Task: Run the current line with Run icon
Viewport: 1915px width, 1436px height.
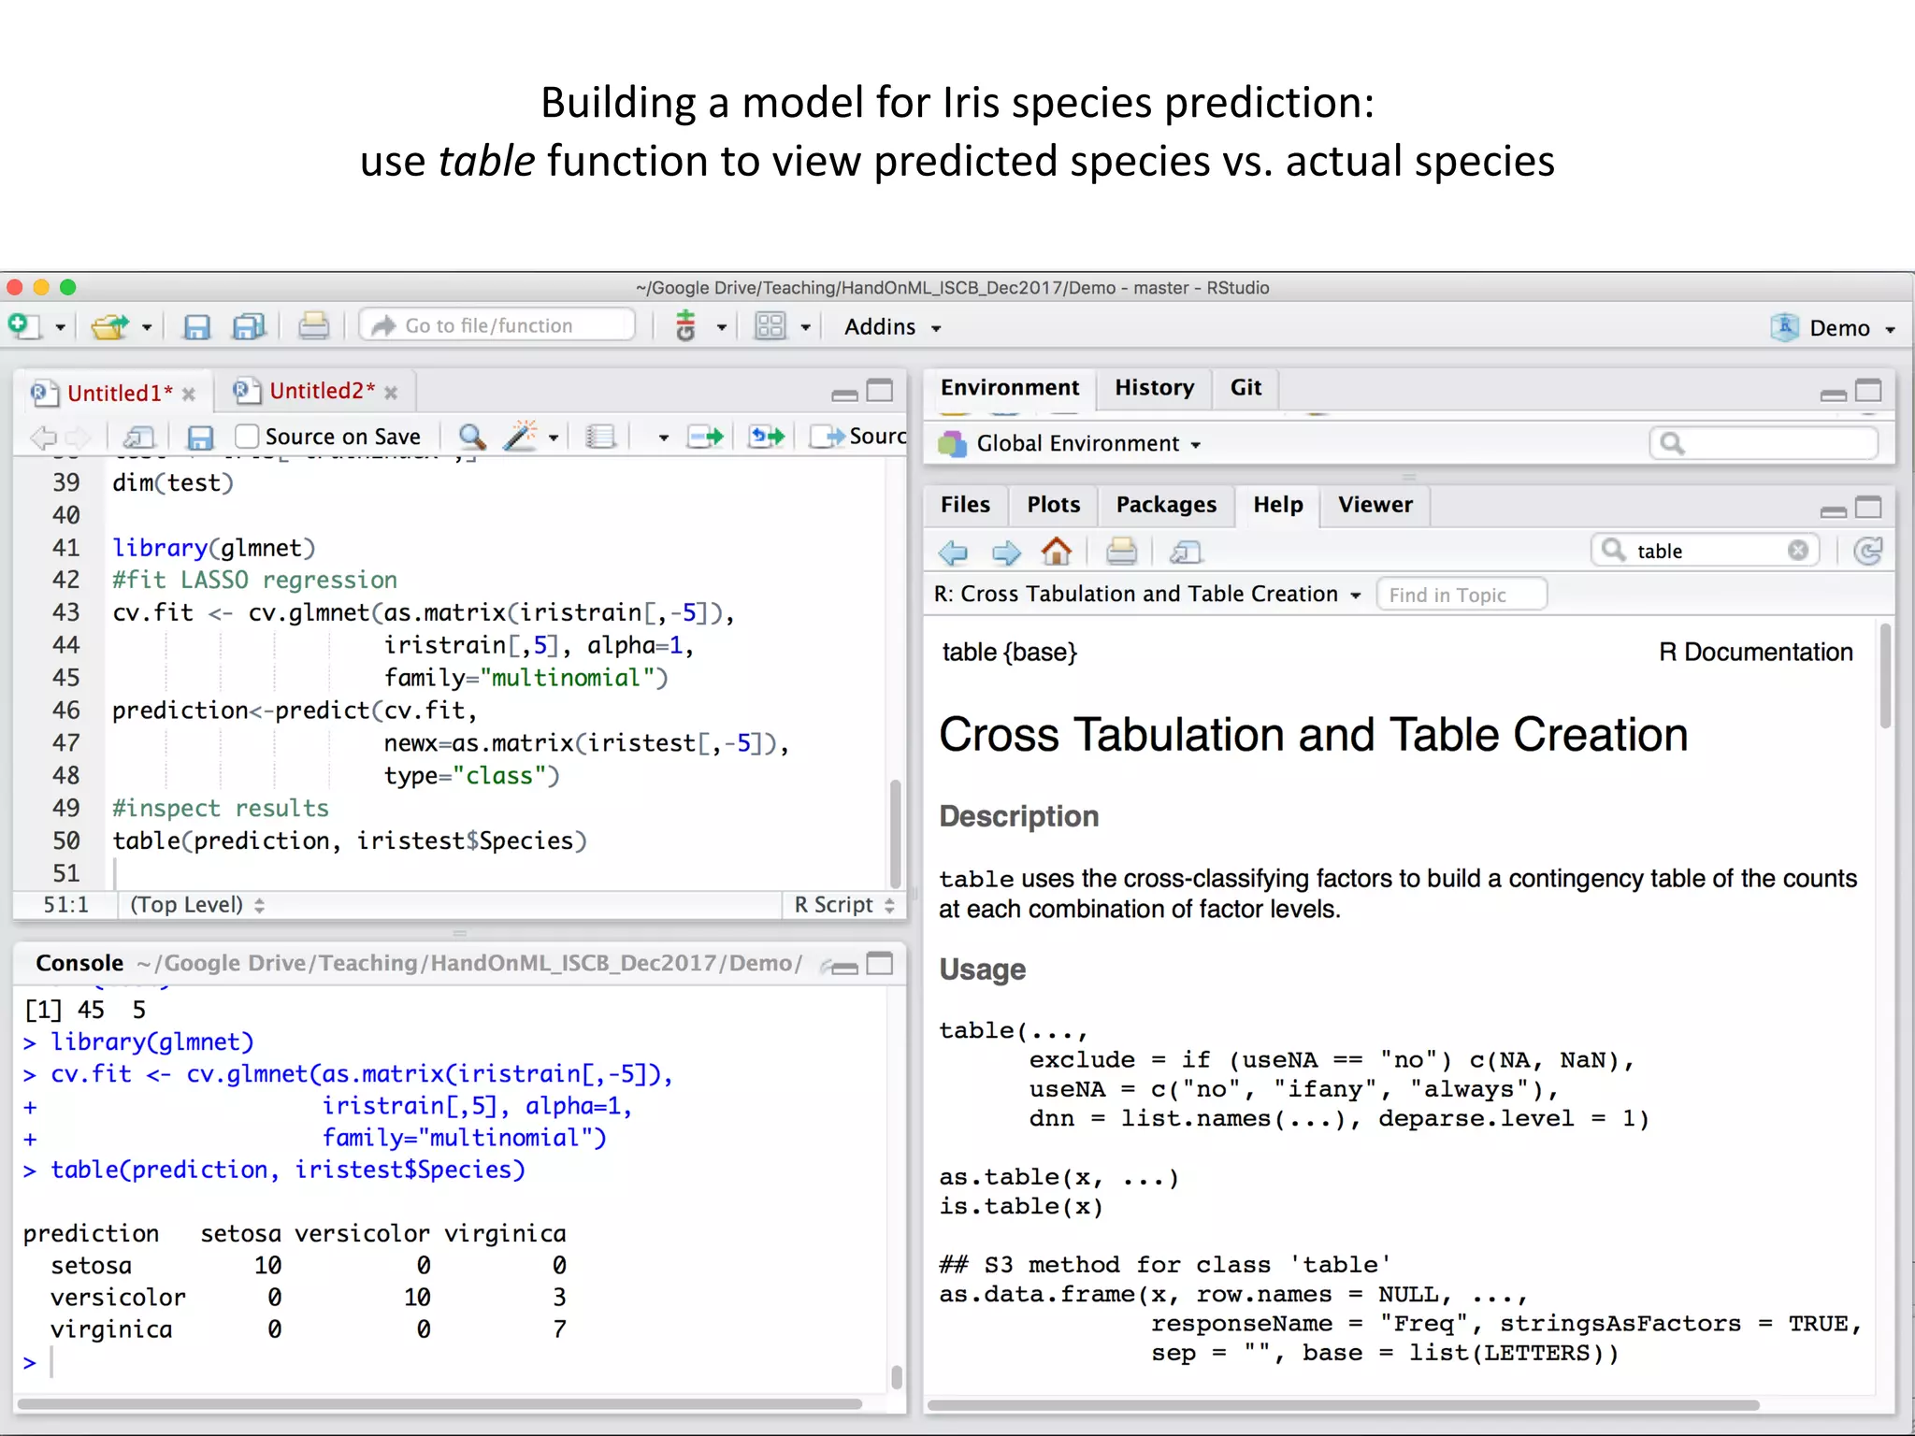Action: tap(705, 437)
